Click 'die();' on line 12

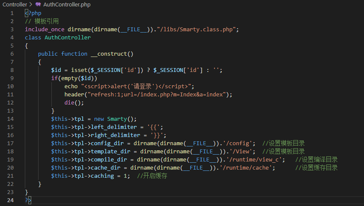pyautogui.click(x=74, y=103)
